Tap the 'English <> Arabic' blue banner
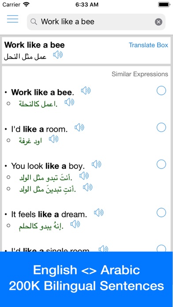 [86, 279]
